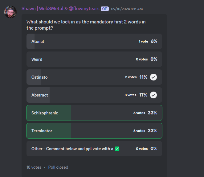Image resolution: width=204 pixels, height=177 pixels.
Task: Click the Other comment below poll option
Action: 72,149
